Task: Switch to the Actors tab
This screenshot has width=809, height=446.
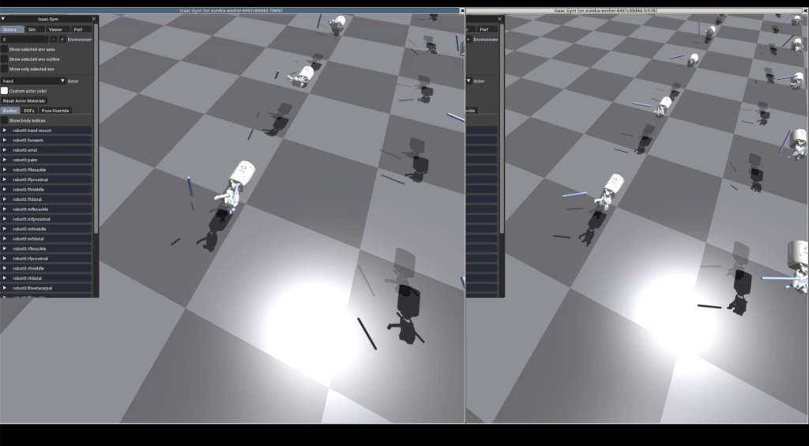Action: [11, 29]
